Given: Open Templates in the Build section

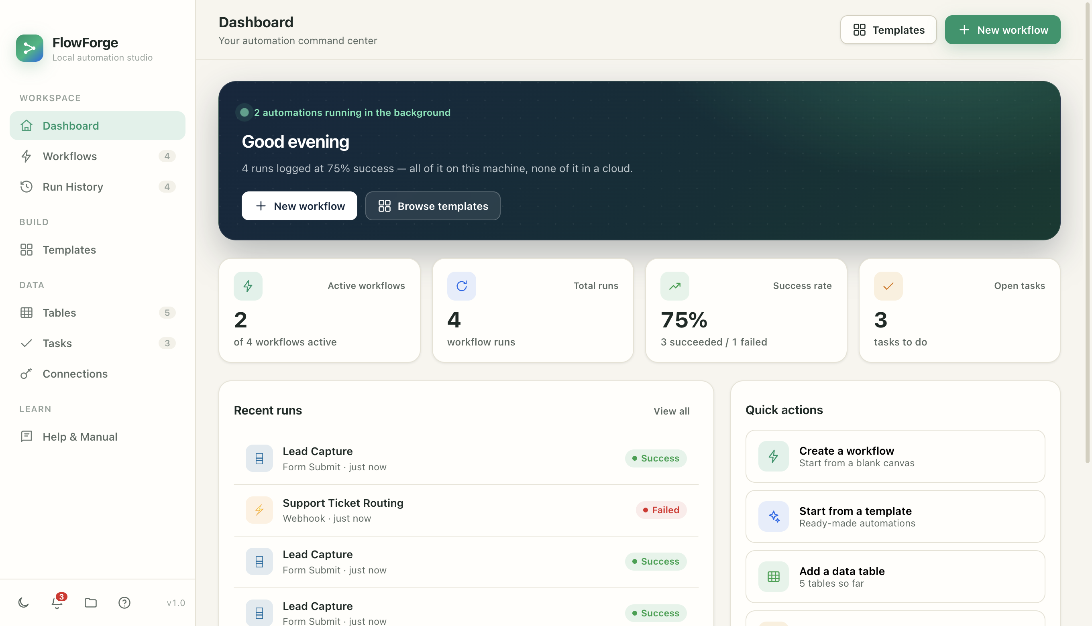Looking at the screenshot, I should pos(98,250).
